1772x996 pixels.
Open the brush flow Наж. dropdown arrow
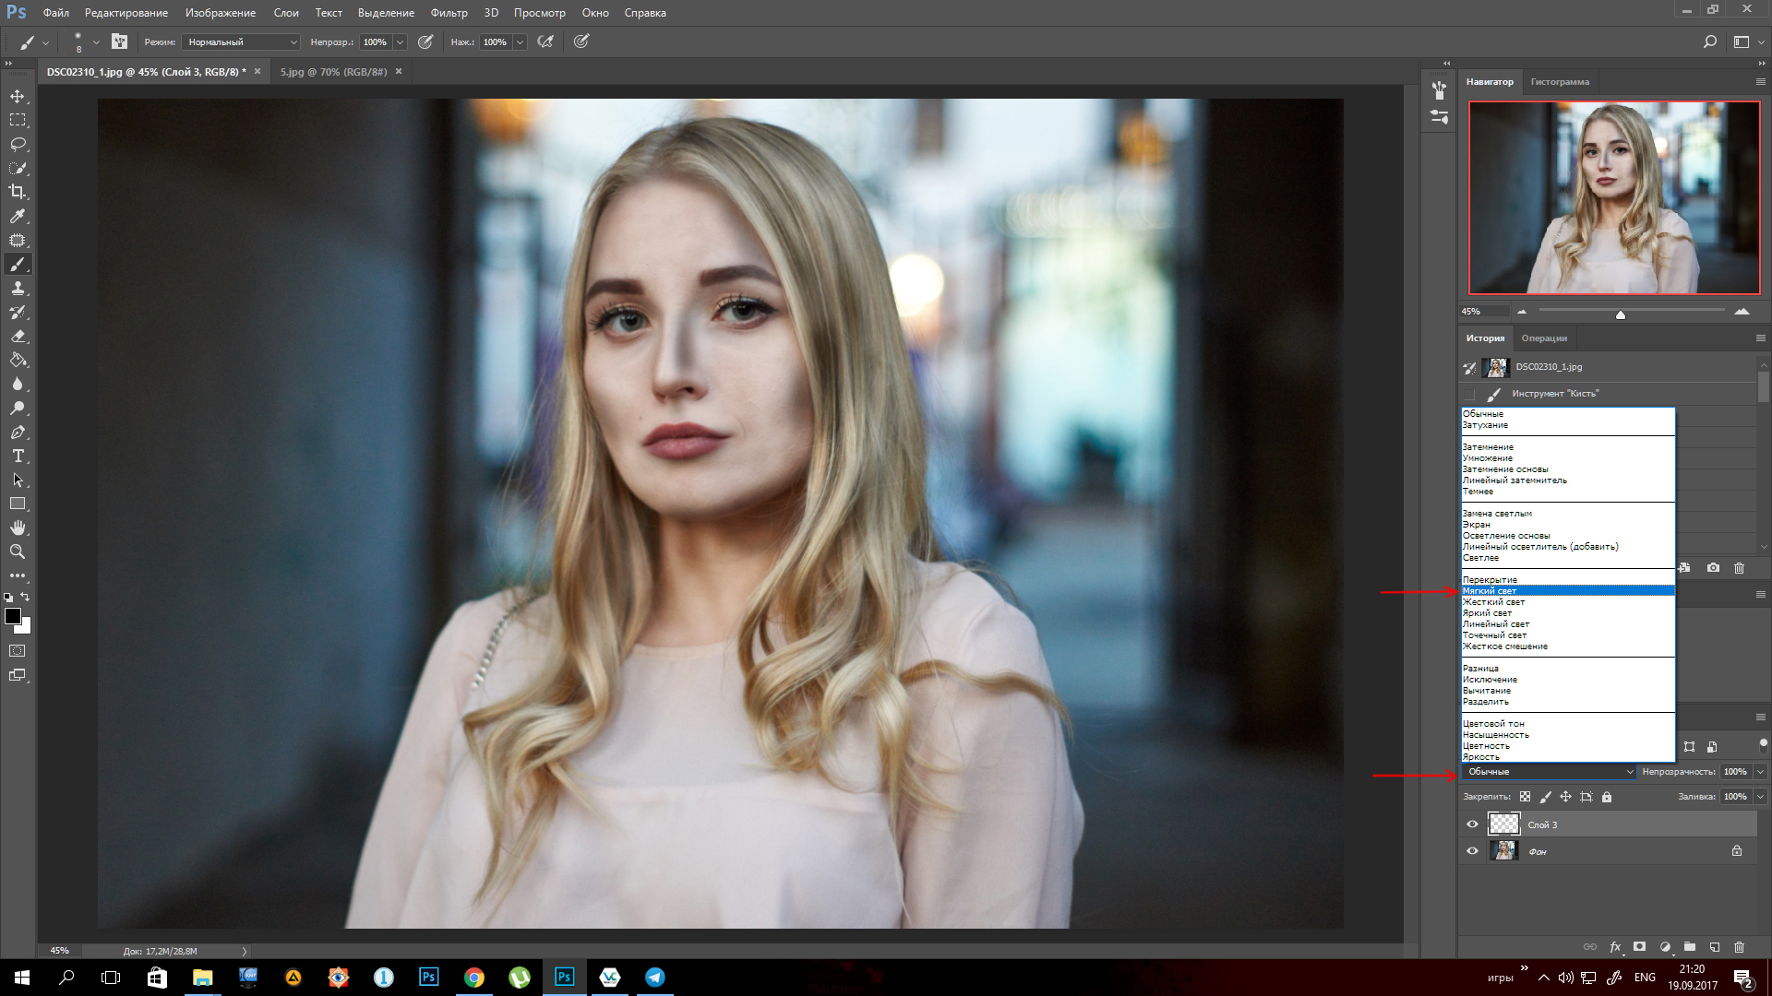(520, 41)
